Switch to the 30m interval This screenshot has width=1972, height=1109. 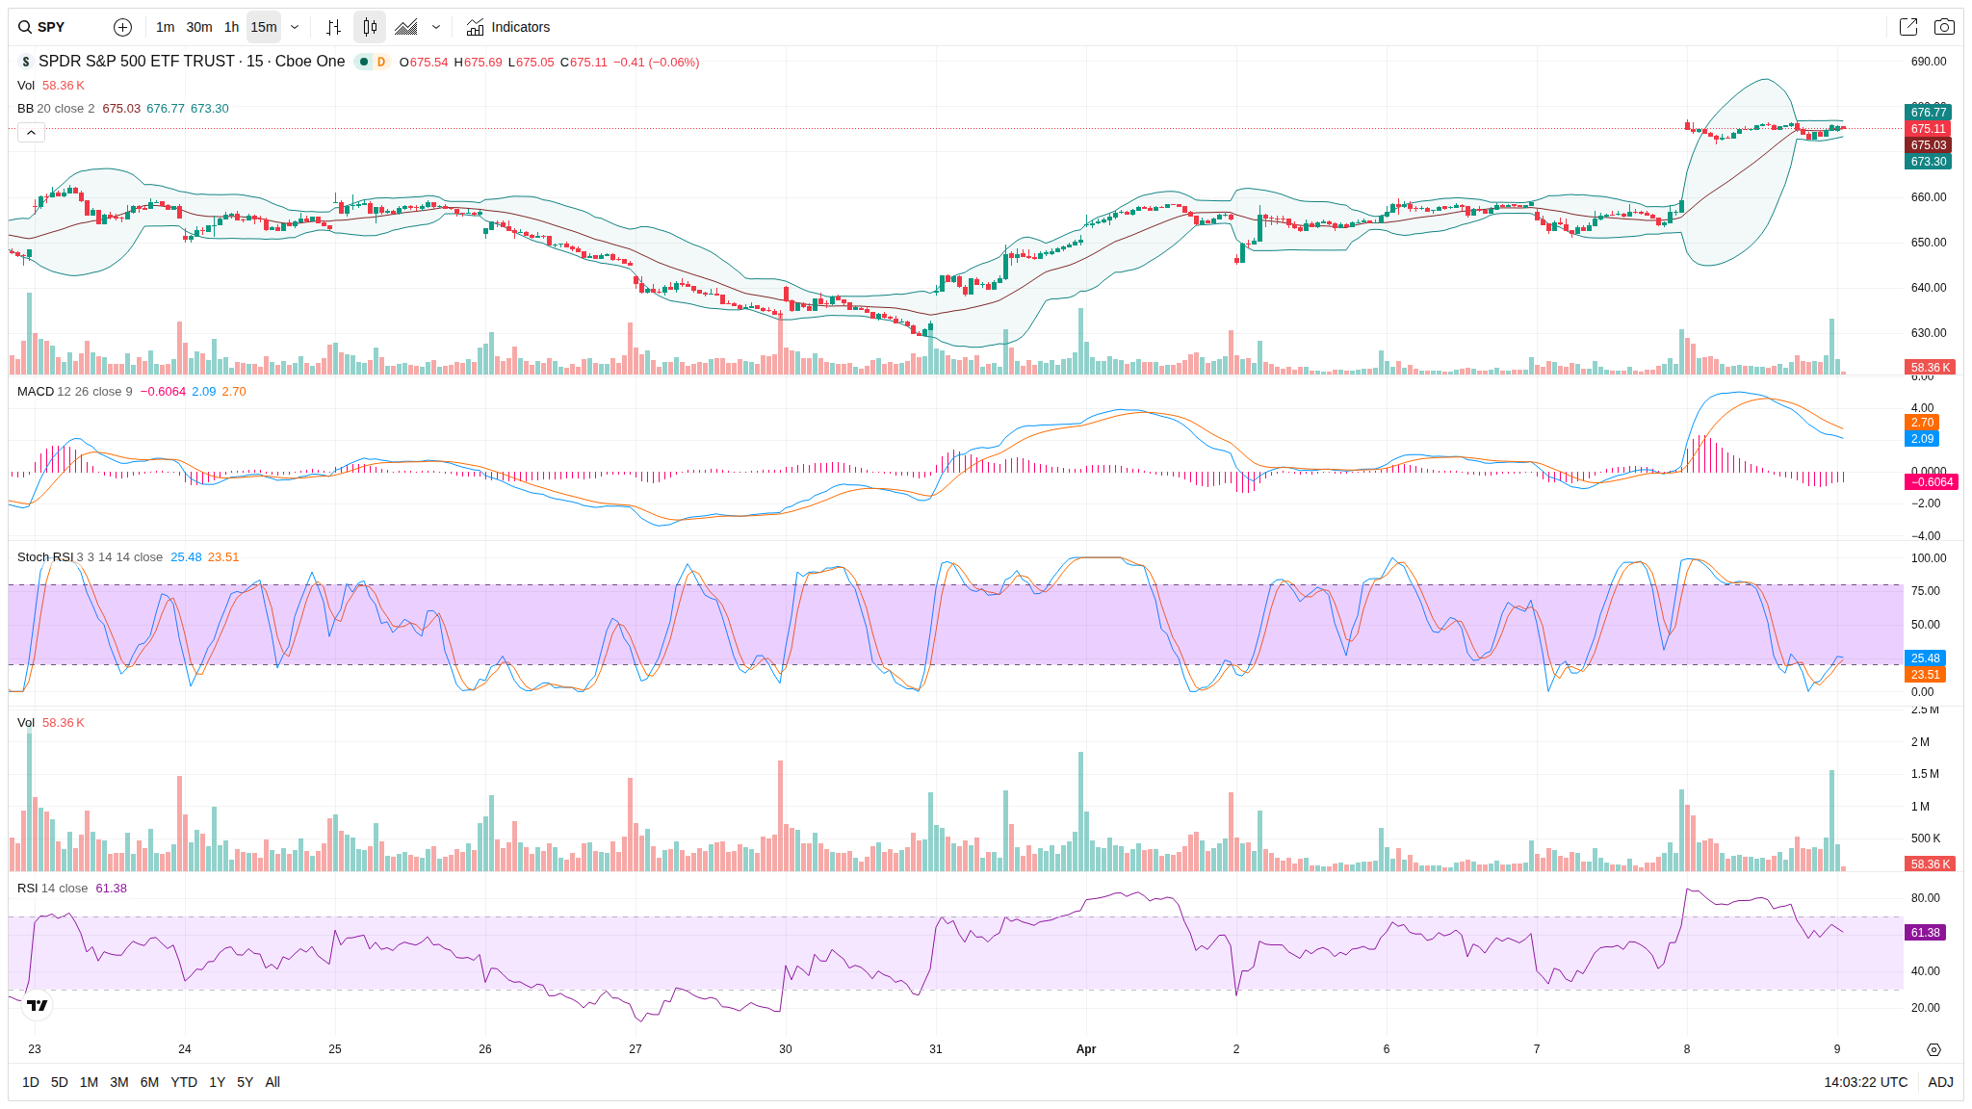199,27
